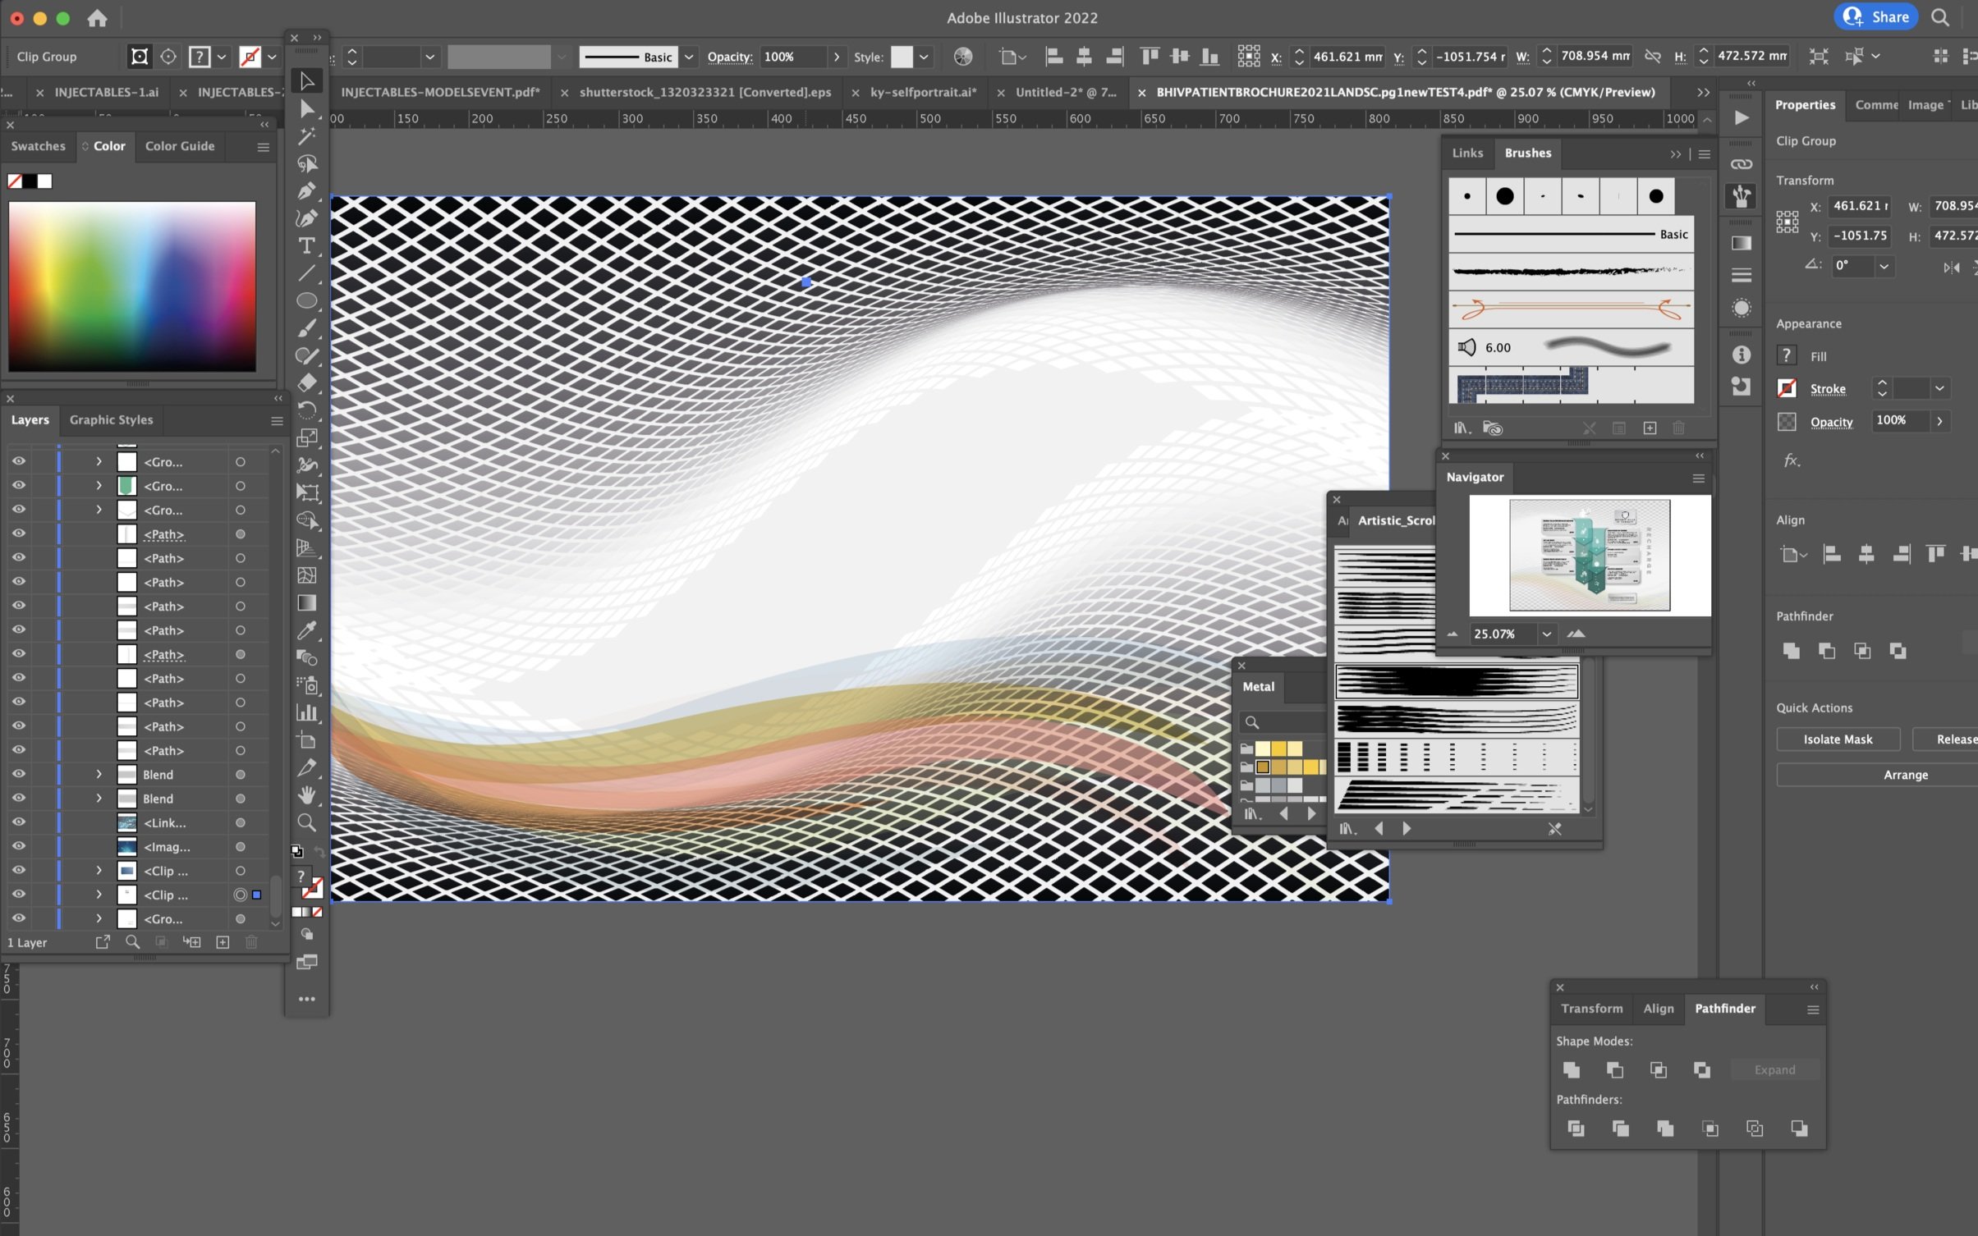Open ky-selfportrait.ai document tab
The height and width of the screenshot is (1236, 1978).
point(923,92)
